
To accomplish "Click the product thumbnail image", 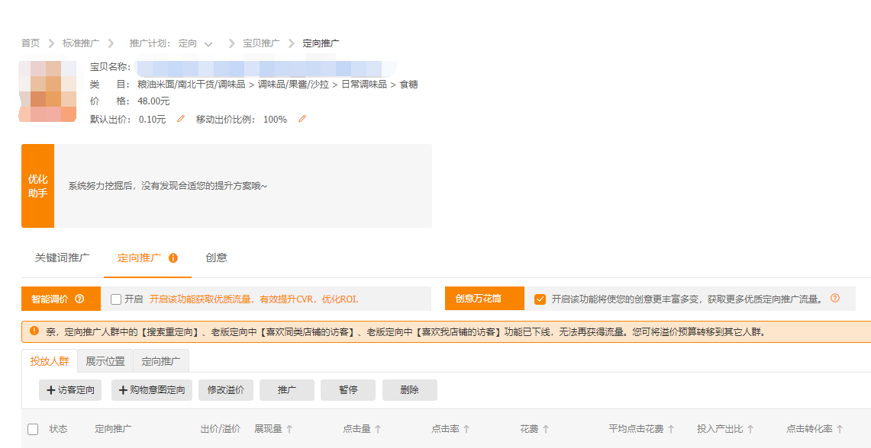I will point(48,91).
